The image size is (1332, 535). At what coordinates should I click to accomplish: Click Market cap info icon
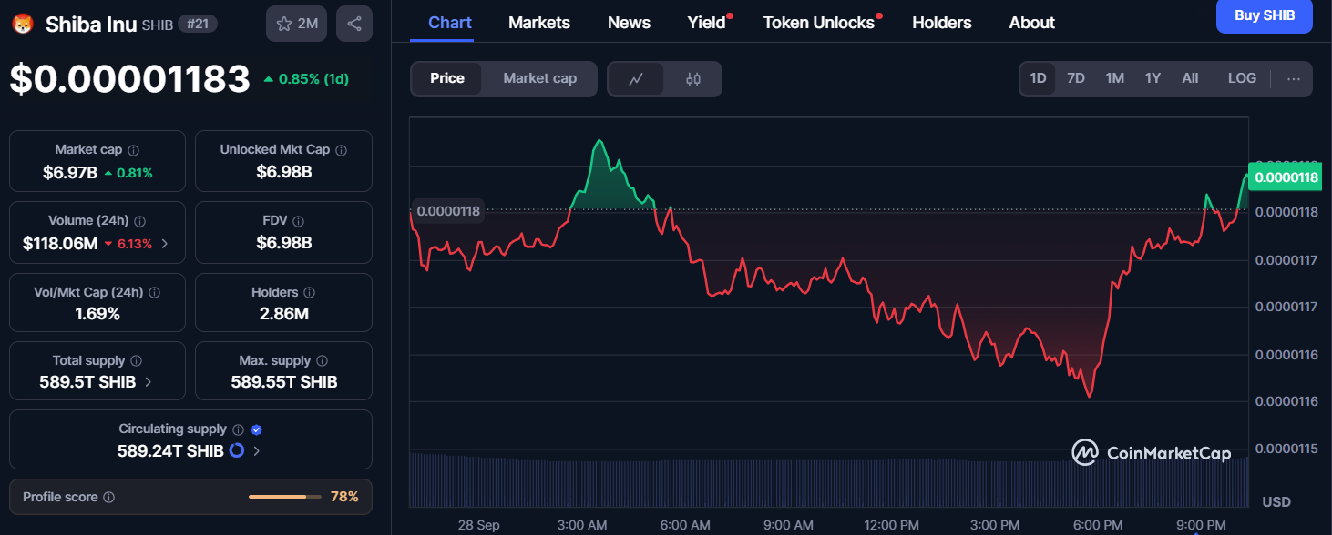pyautogui.click(x=134, y=150)
